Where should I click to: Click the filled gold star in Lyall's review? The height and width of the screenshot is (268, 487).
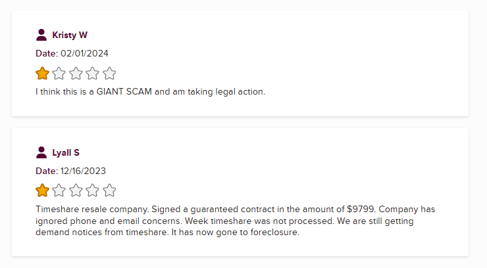[x=42, y=191]
